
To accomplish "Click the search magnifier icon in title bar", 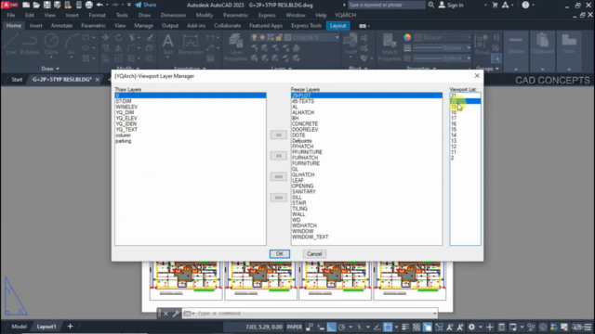I will 431,5.
